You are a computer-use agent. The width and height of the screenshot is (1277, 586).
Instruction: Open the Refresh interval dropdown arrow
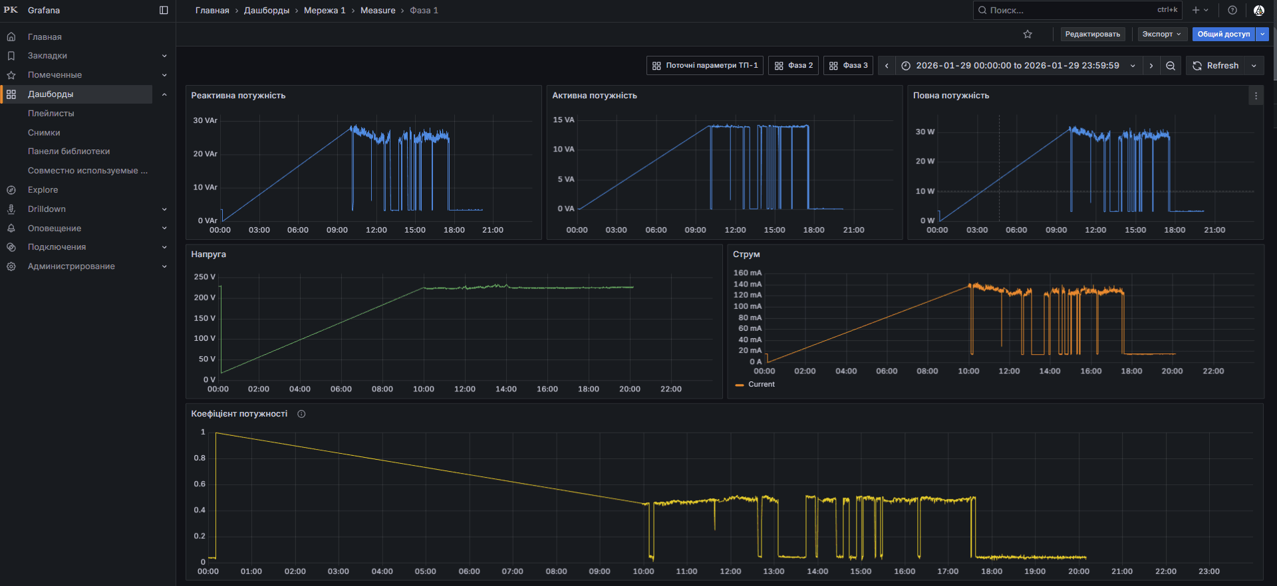[1254, 66]
